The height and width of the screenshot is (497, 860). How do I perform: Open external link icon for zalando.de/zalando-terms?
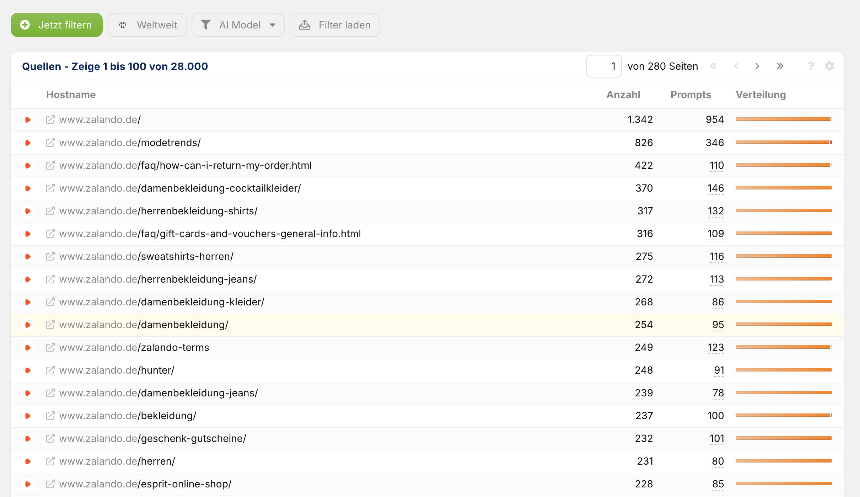click(50, 347)
